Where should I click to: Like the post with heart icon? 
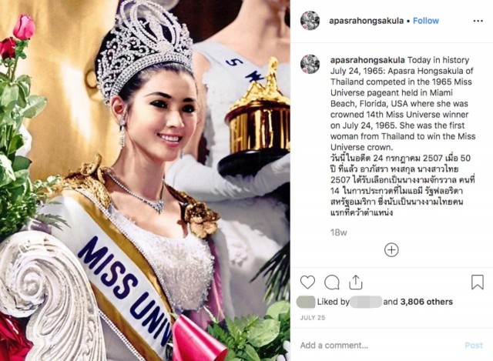tap(307, 282)
